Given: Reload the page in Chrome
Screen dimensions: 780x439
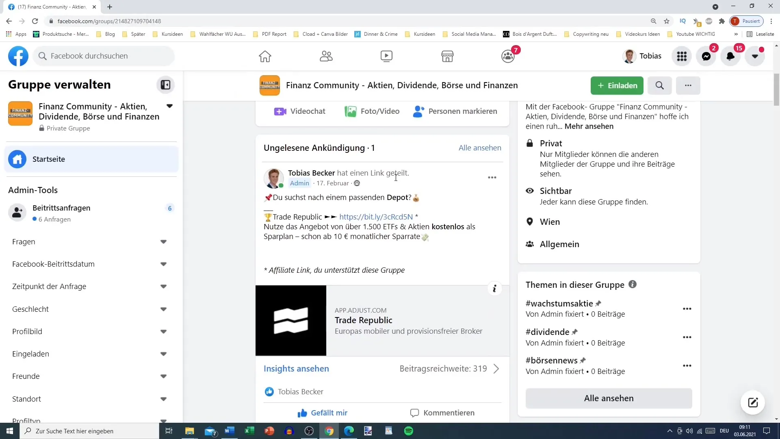Looking at the screenshot, I should click(x=35, y=21).
